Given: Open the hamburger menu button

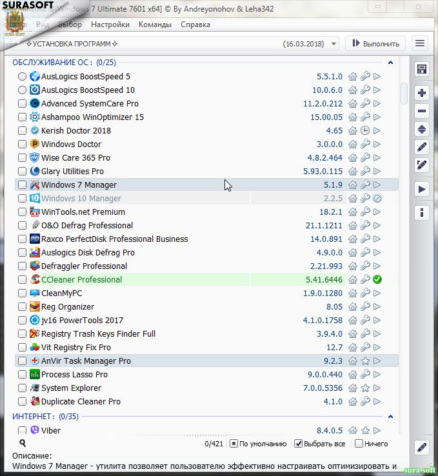Looking at the screenshot, I should (x=420, y=43).
